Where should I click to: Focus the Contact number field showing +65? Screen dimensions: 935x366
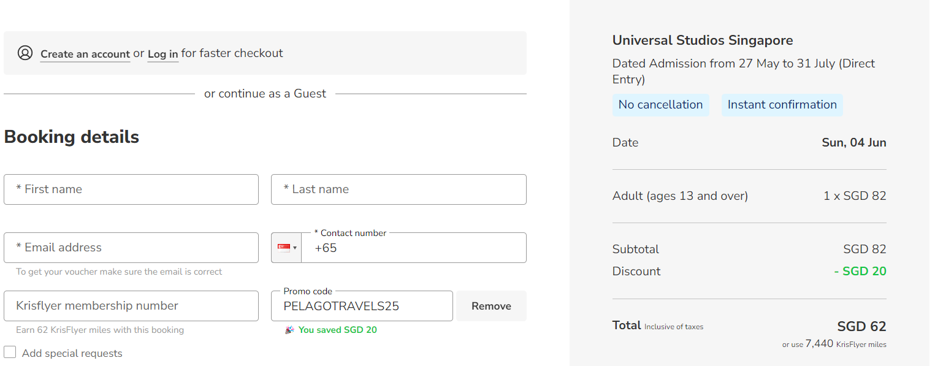(414, 248)
